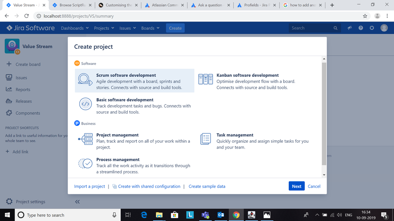Bookmark this page with star icon
Screen dimensions: 394x221
[x=365, y=16]
